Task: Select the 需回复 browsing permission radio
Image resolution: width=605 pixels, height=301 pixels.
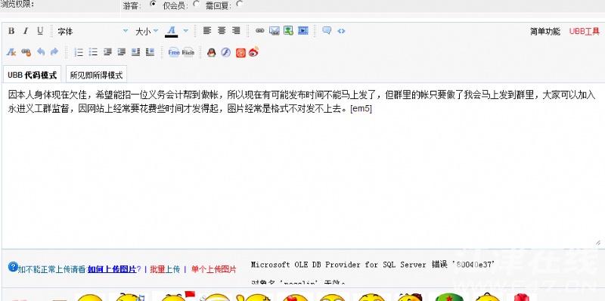Action: click(x=240, y=5)
